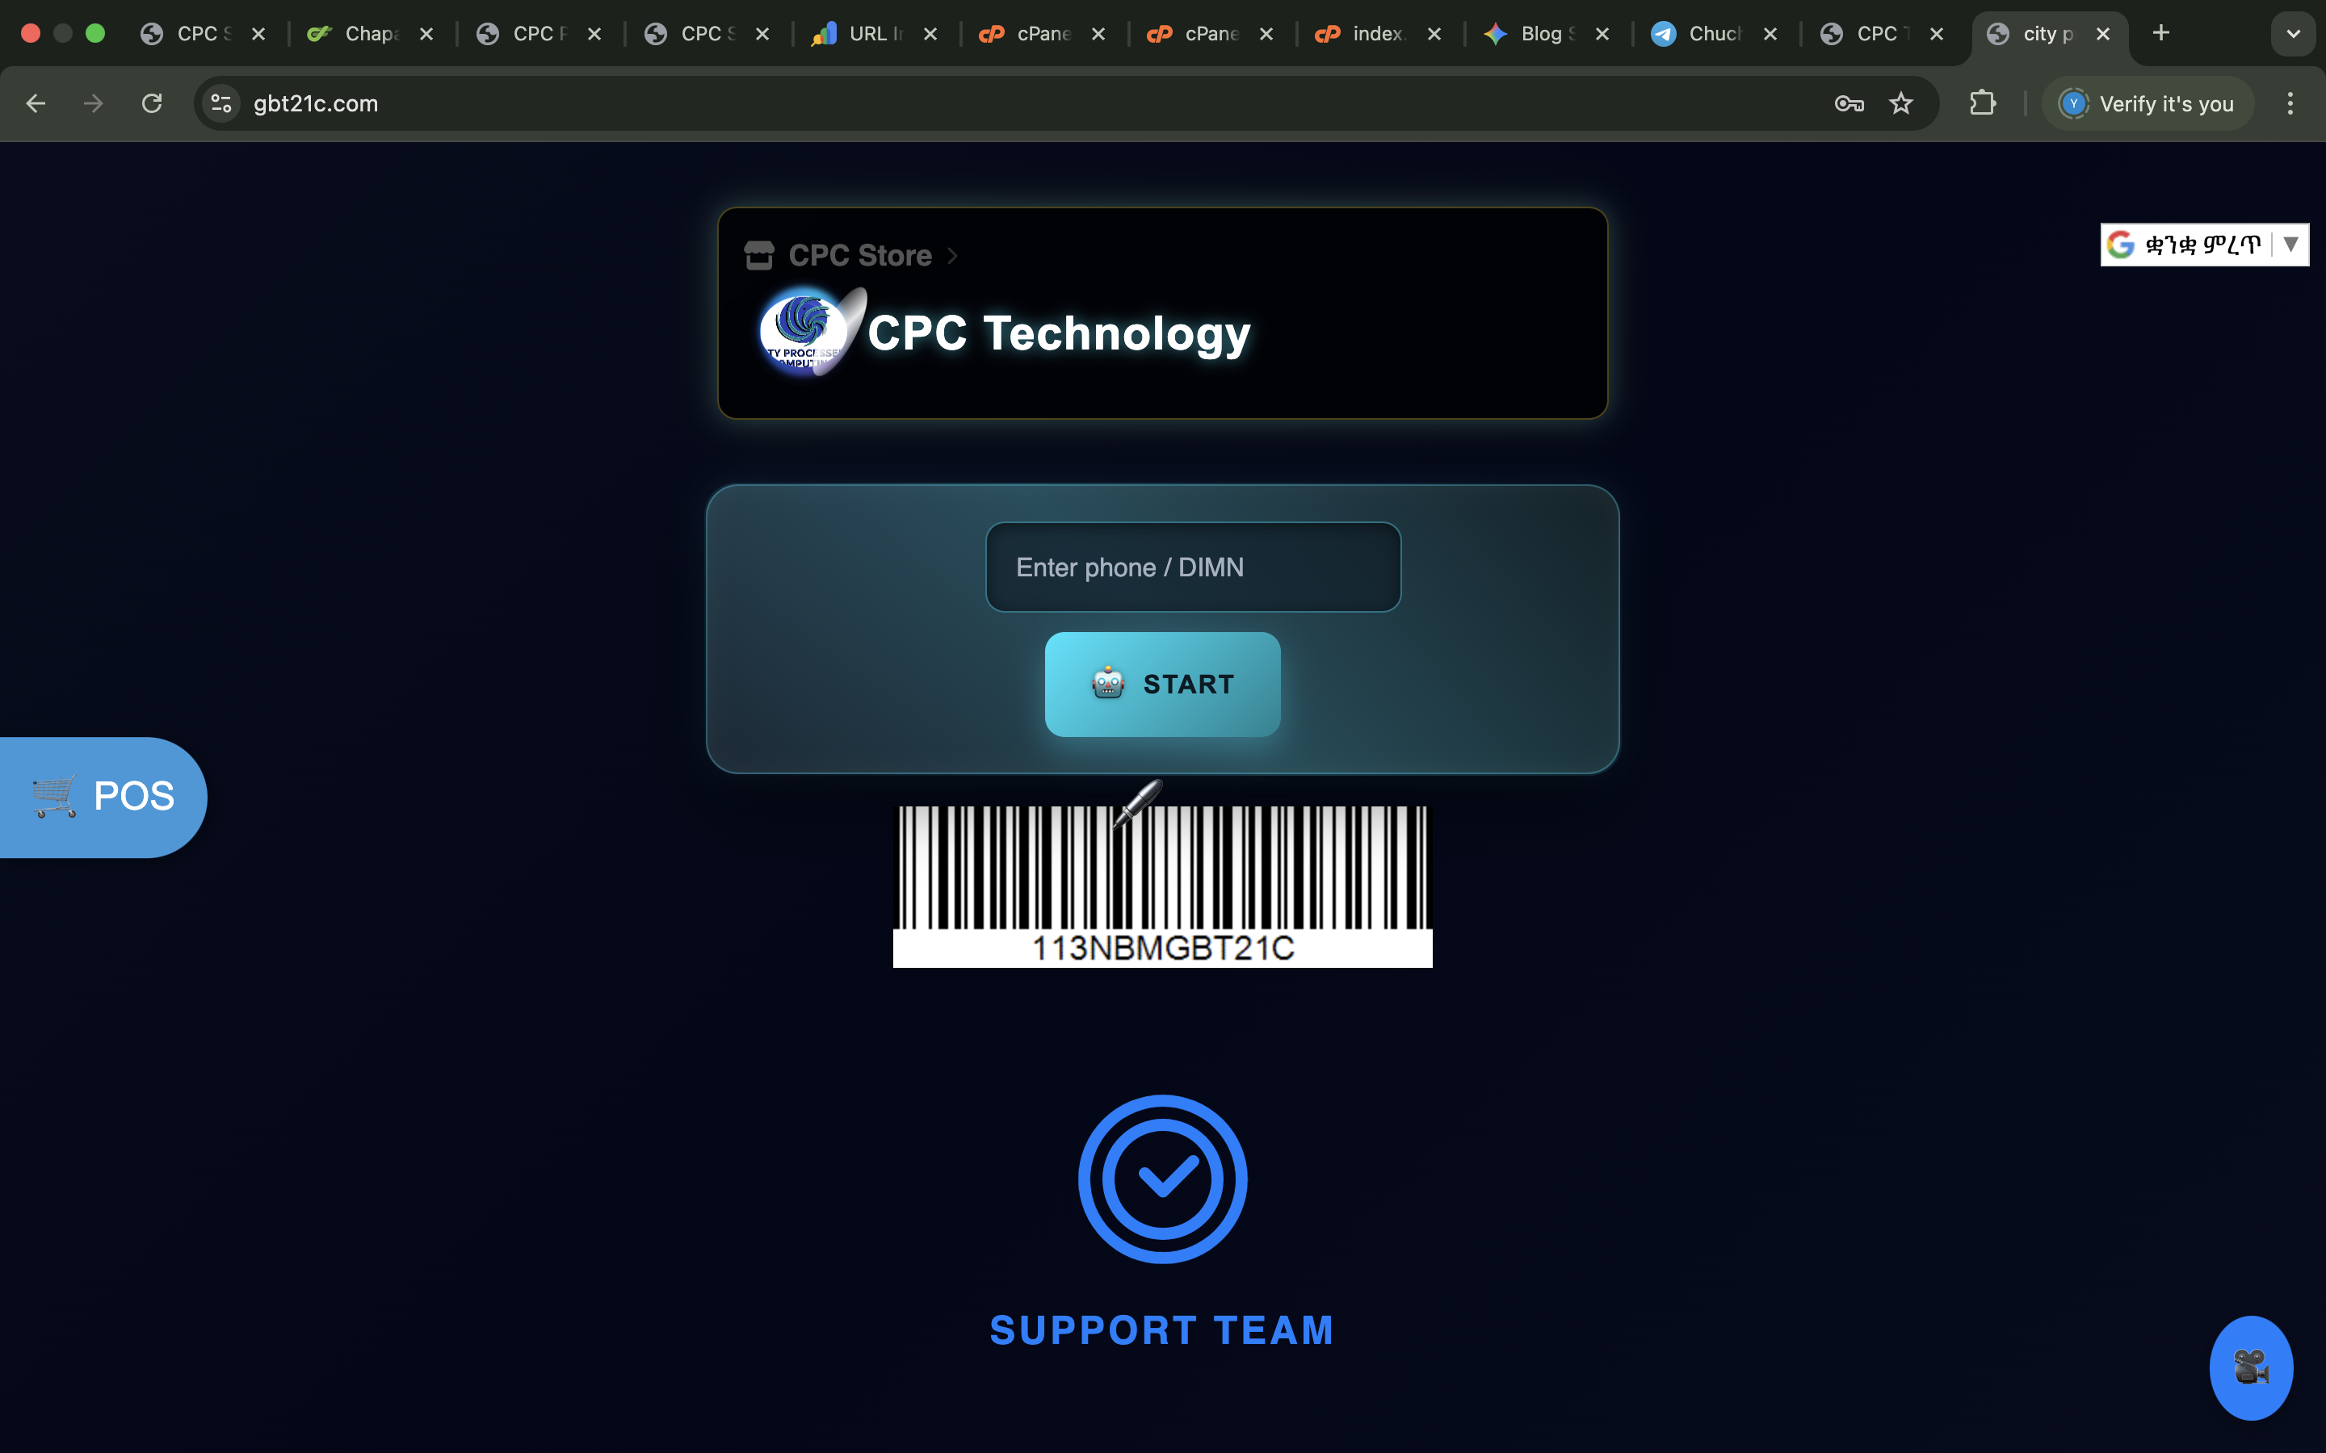This screenshot has height=1453, width=2326.
Task: Click the storefront icon beside CPC Store
Action: click(x=758, y=254)
